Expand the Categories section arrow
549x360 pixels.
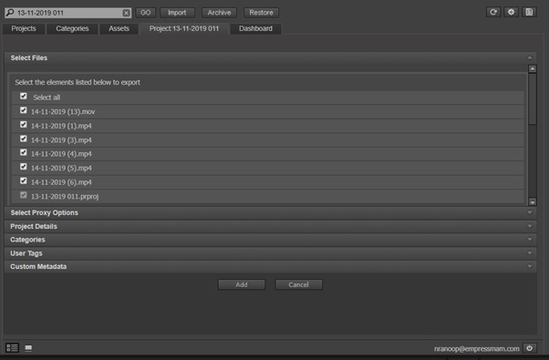coord(529,240)
